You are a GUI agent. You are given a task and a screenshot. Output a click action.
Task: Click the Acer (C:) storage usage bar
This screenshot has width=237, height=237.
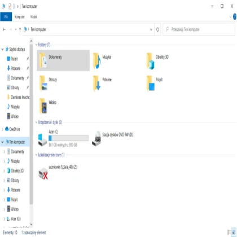click(69, 138)
